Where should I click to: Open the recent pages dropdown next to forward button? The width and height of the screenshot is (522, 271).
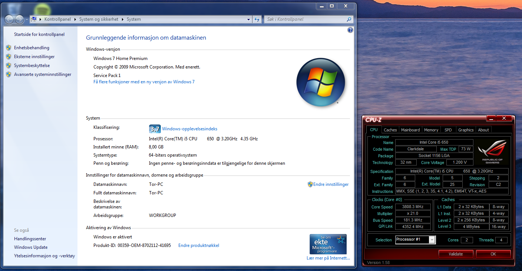27,19
